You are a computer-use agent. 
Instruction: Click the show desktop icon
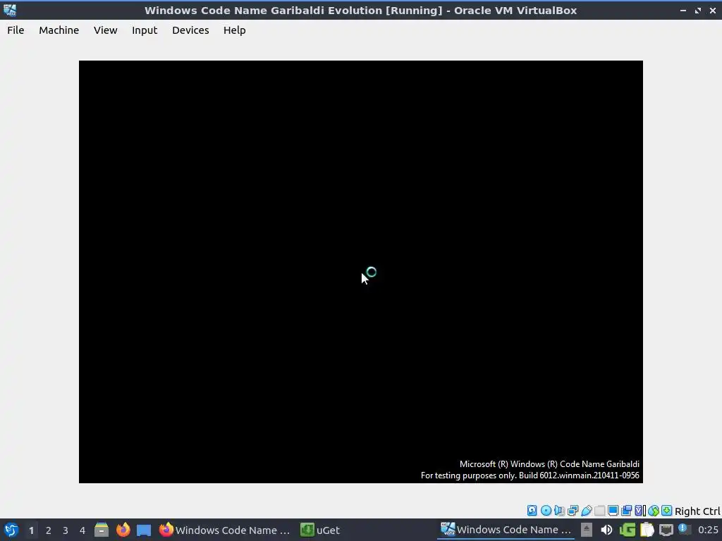tap(144, 530)
